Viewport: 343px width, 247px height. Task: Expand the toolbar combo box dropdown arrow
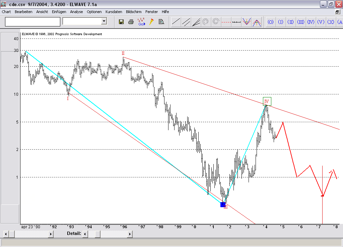104,21
